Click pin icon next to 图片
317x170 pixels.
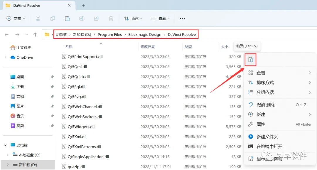coord(52,106)
